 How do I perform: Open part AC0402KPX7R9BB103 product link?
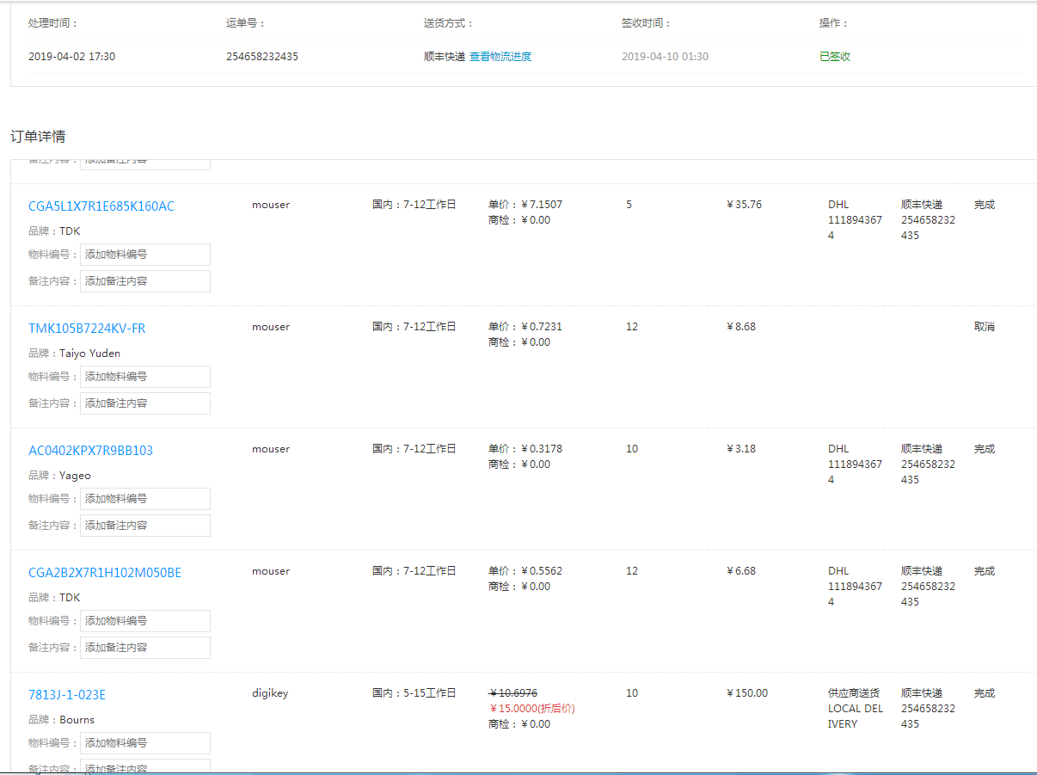pyautogui.click(x=90, y=451)
